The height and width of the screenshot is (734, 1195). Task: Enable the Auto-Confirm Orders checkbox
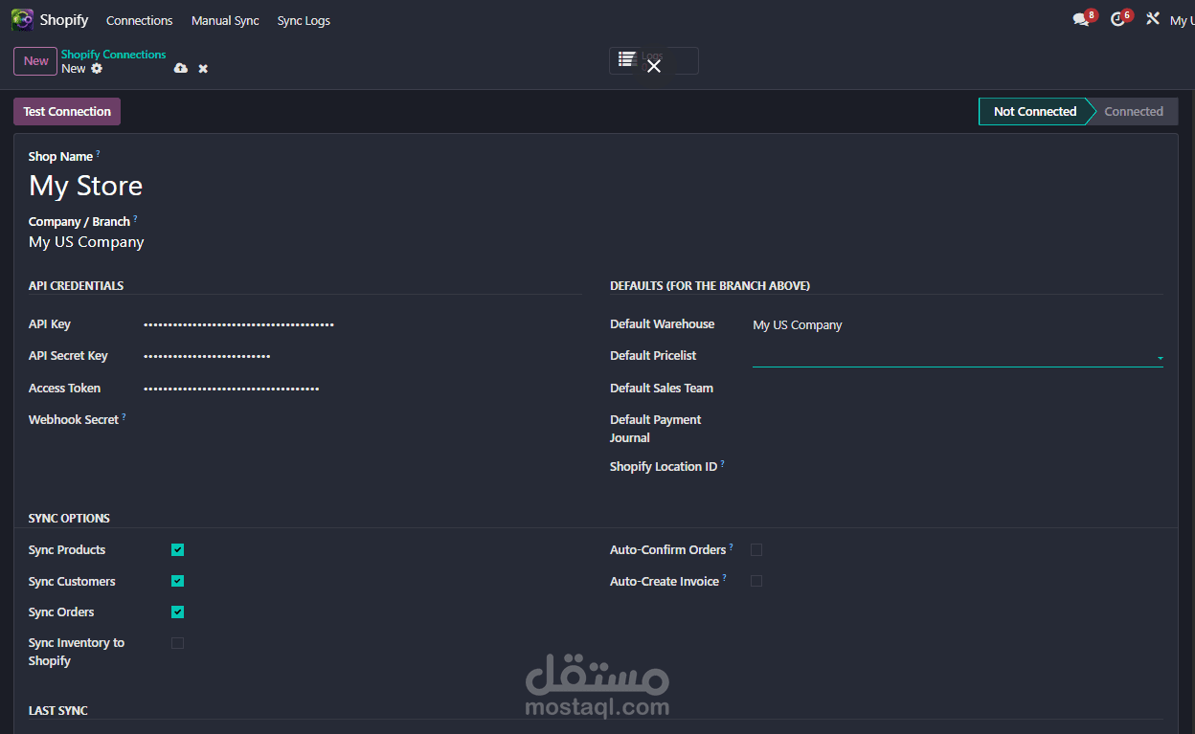coord(756,550)
